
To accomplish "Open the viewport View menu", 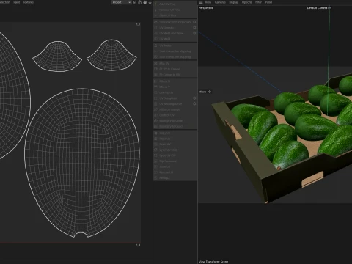I will point(208,2).
